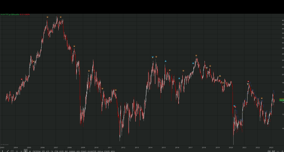Zoom in using the plus icon

tap(282, 151)
